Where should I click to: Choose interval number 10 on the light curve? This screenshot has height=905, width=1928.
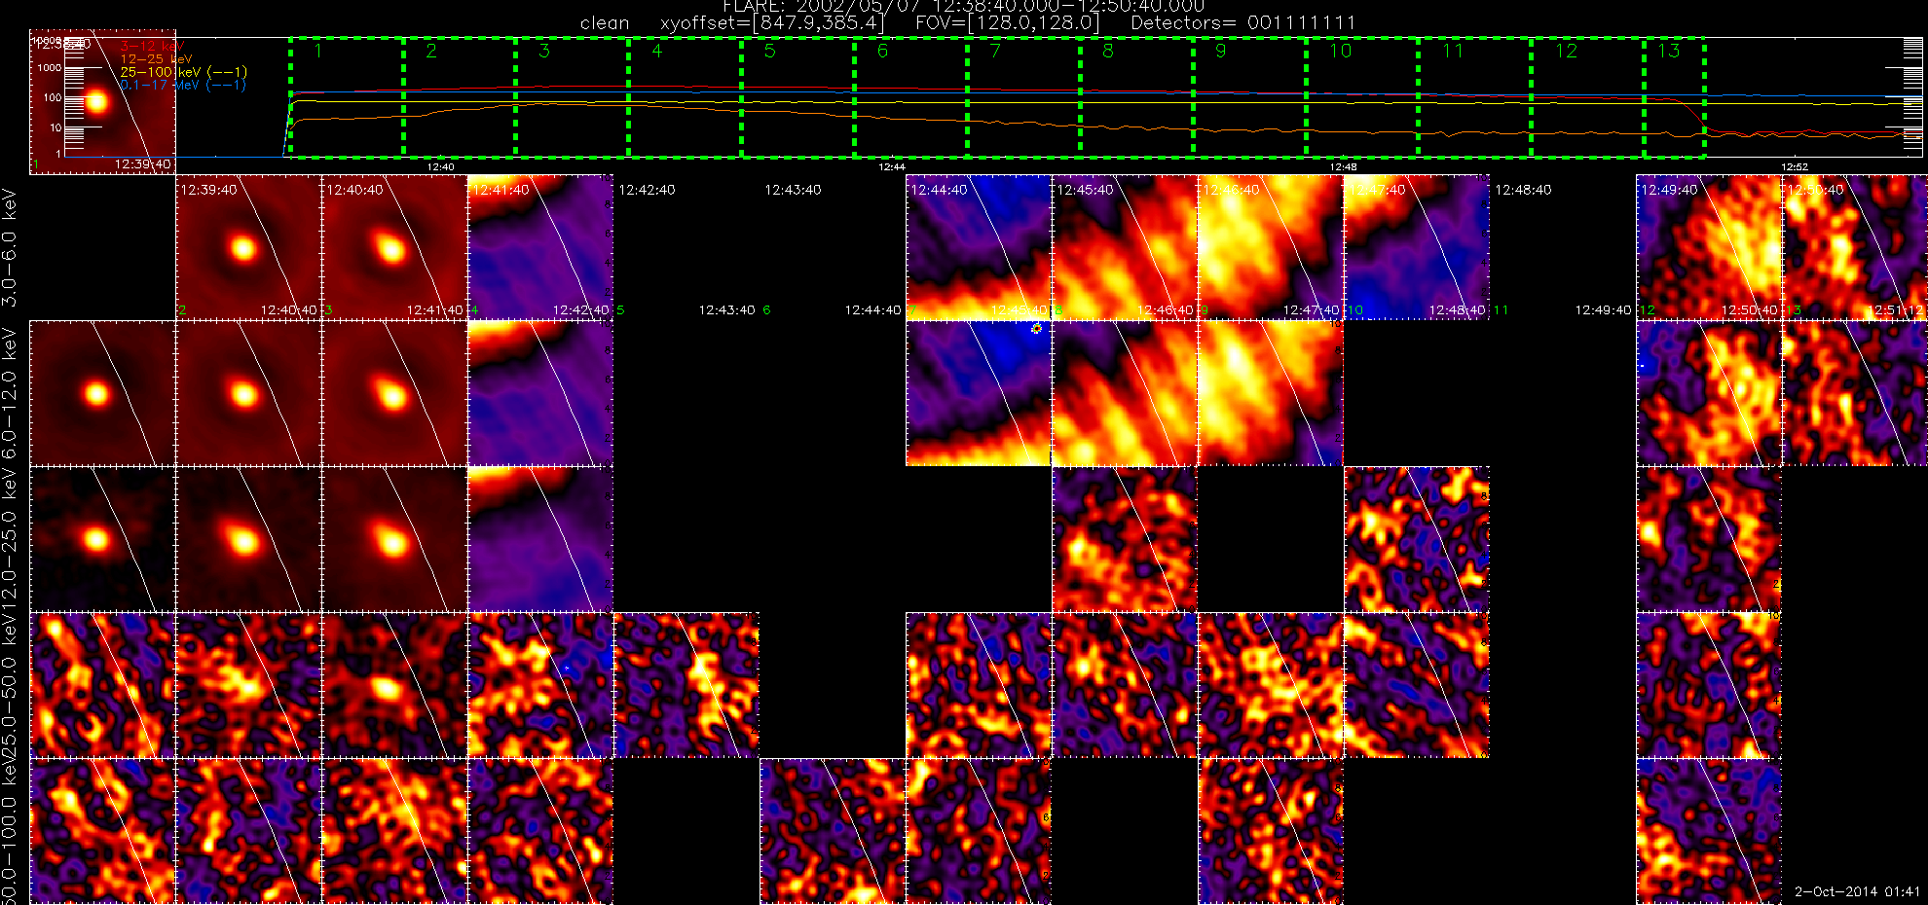coord(1341,51)
